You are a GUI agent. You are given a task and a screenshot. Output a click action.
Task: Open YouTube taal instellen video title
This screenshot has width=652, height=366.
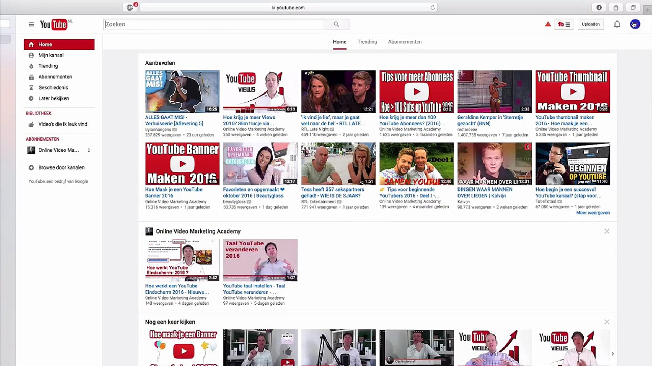[254, 289]
